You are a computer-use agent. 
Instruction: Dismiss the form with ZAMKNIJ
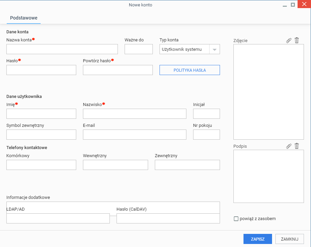coord(290,239)
